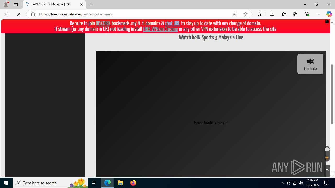Open the Extensions menu
Screen dimensions: 335x188
click(x=259, y=14)
